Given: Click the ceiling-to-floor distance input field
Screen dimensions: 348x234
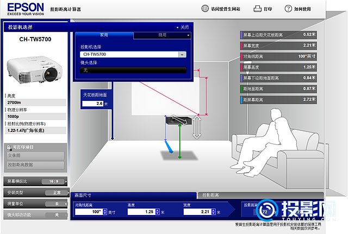Looking at the screenshot, I should pyautogui.click(x=92, y=103).
